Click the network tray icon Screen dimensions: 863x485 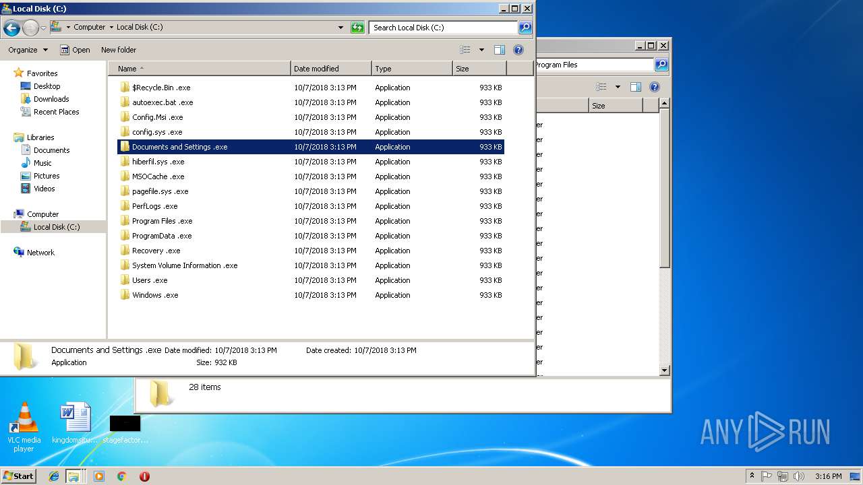coord(782,476)
